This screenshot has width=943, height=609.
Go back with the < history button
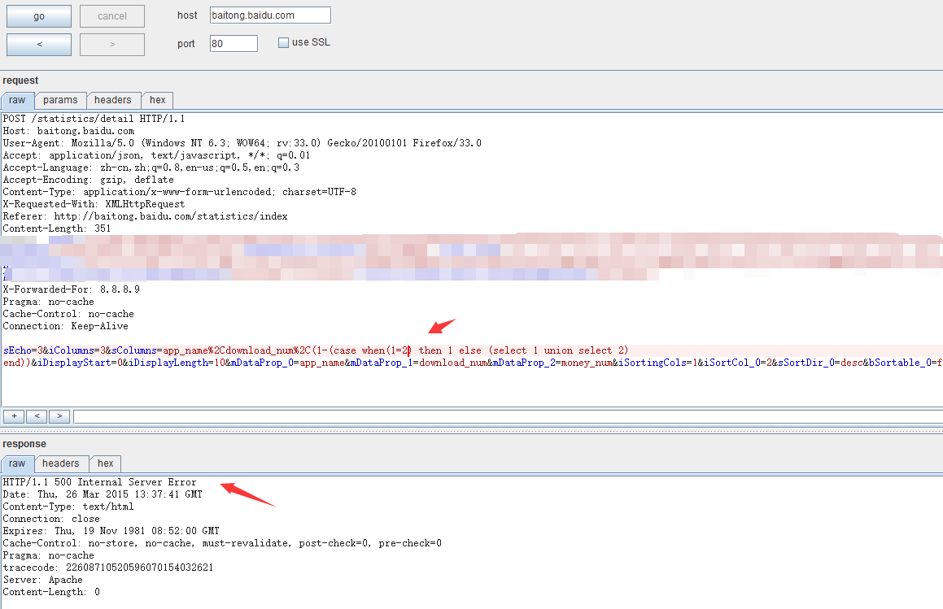click(x=39, y=45)
